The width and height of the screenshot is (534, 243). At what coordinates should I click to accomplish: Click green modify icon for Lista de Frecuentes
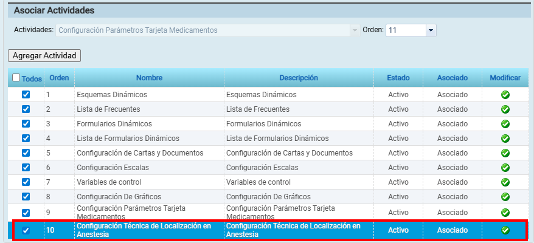[x=505, y=109]
